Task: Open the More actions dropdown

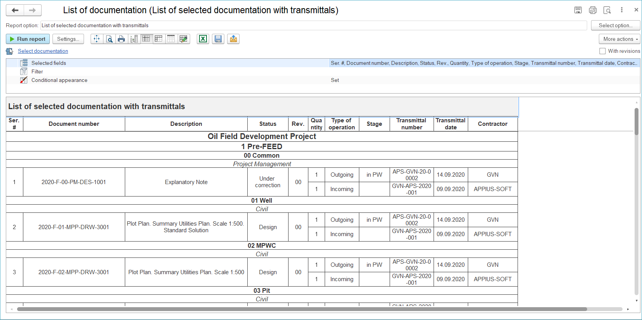Action: pos(620,39)
